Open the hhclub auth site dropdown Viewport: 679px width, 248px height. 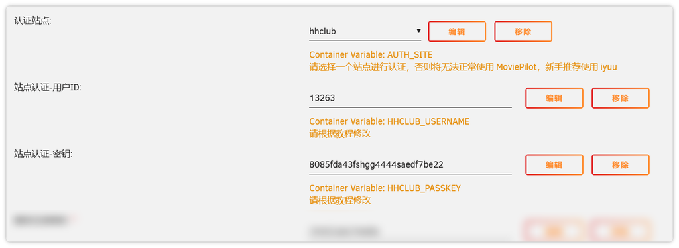(365, 32)
